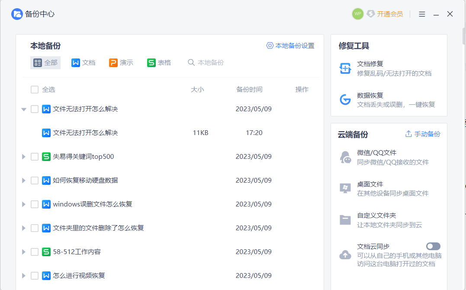Select checkbox for 如何恢复移动硬盘数据

pyautogui.click(x=35, y=180)
